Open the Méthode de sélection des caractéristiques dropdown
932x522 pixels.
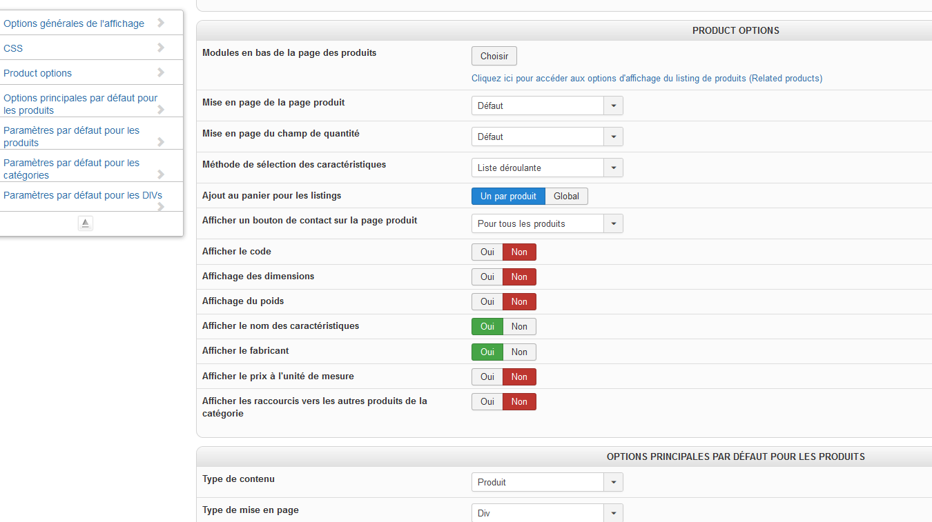[547, 168]
